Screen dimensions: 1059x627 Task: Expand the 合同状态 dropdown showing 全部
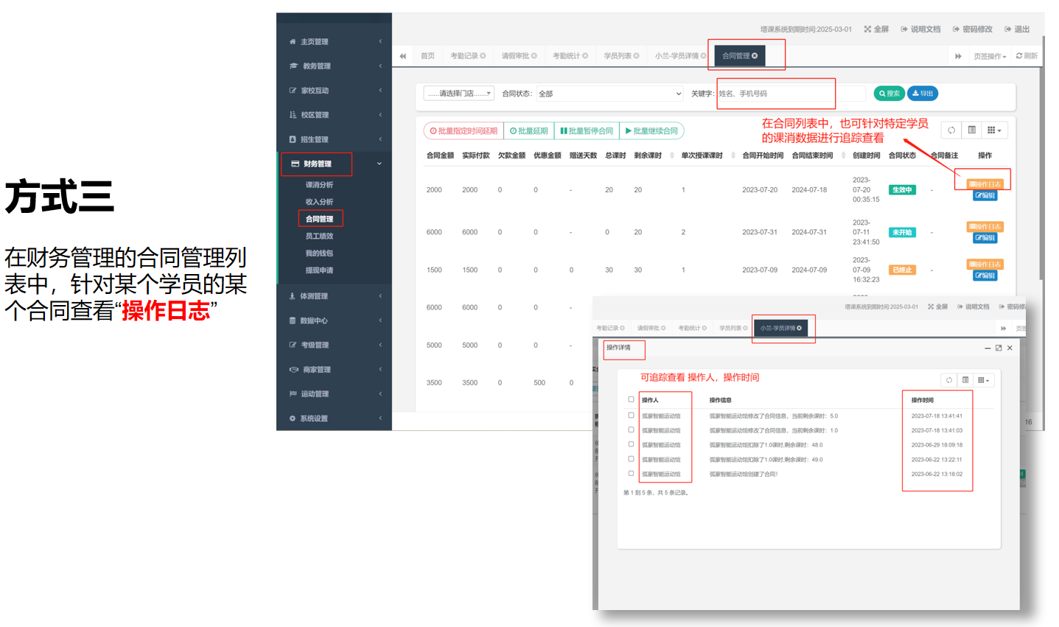click(x=609, y=94)
